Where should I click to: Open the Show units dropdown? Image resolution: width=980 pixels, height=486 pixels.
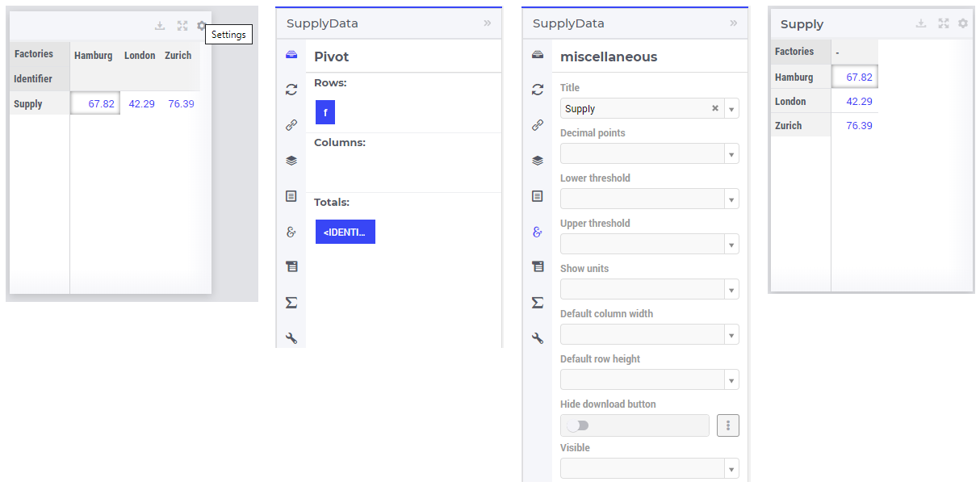coord(650,289)
